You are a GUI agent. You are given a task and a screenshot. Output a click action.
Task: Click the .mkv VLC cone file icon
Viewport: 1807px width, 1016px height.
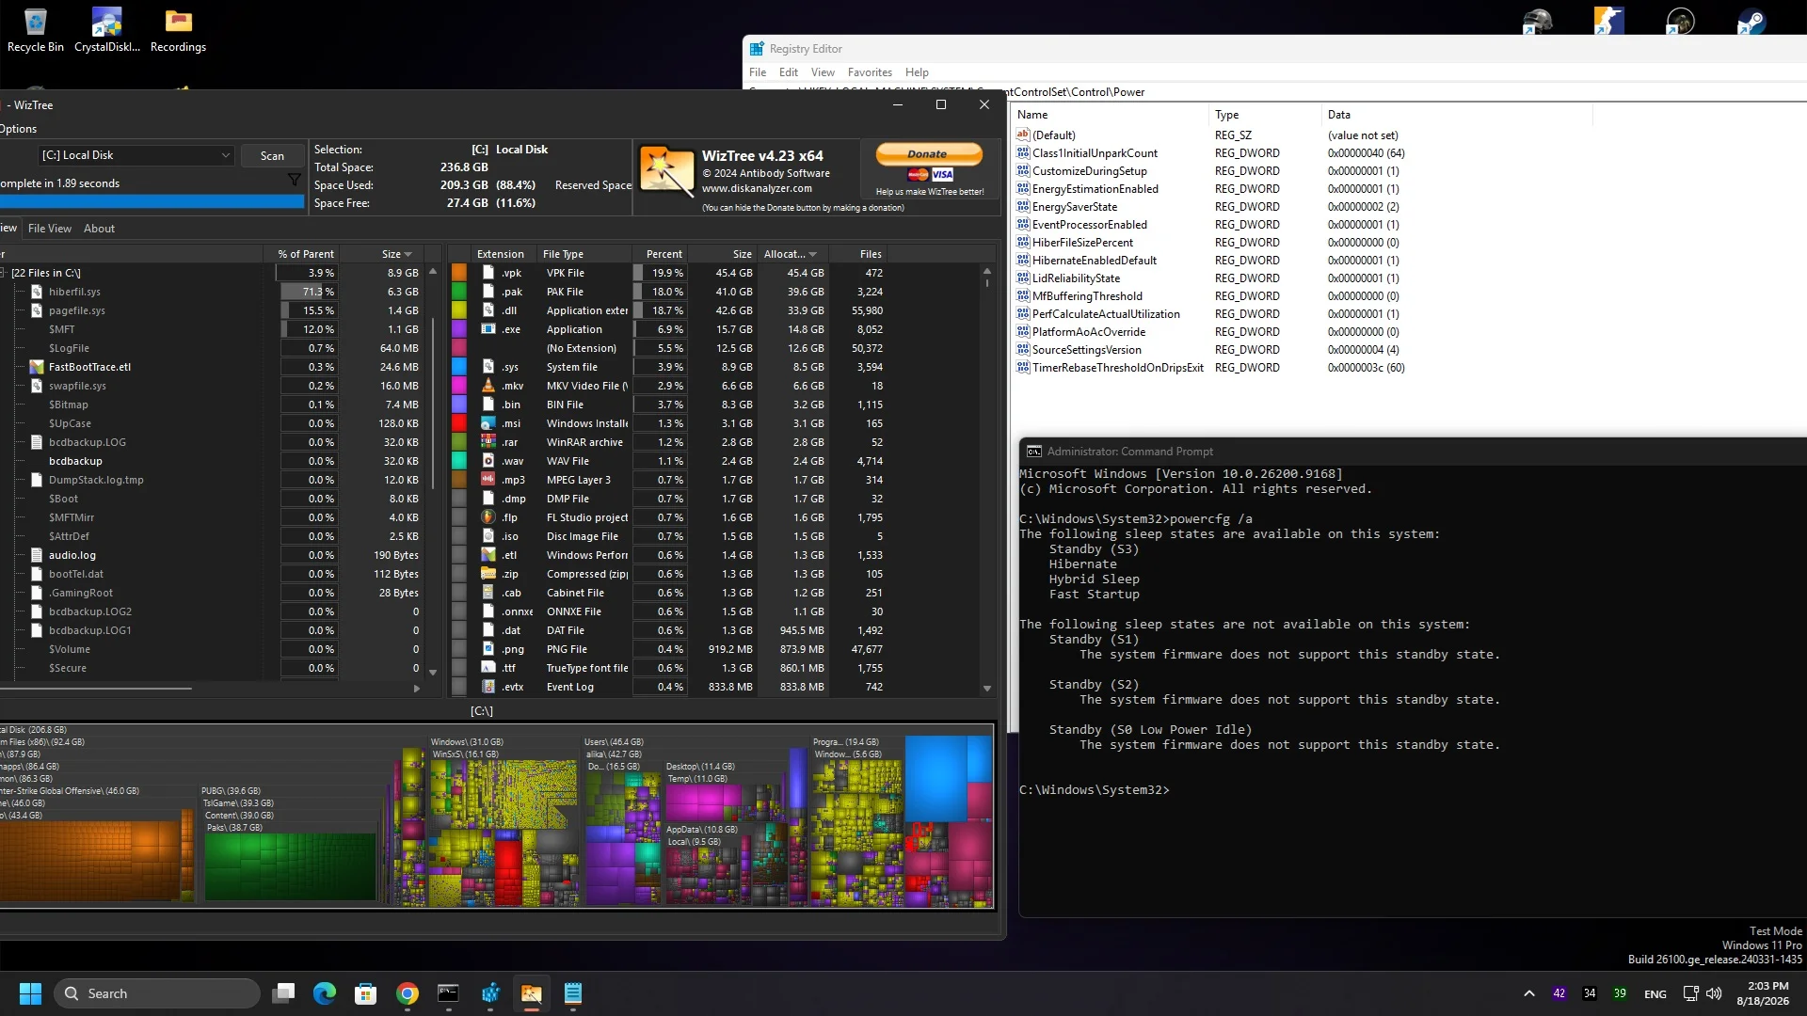[x=488, y=386]
